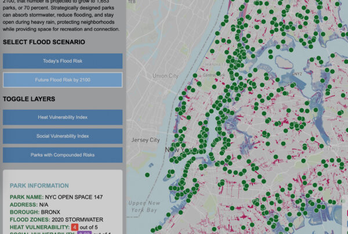The image size is (348, 234).
Task: Click the Select Flood Scenario heading
Action: point(44,42)
